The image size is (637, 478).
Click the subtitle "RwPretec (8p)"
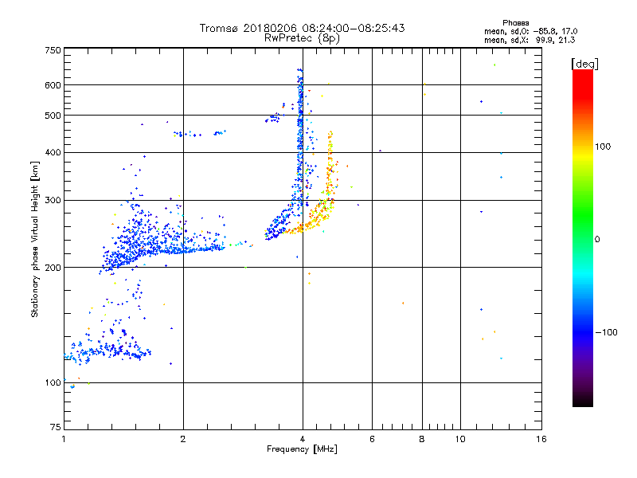[x=302, y=38]
